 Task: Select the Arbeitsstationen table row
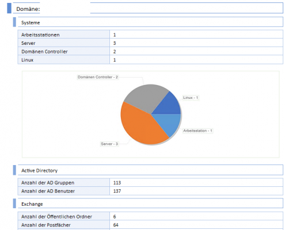tap(150, 34)
